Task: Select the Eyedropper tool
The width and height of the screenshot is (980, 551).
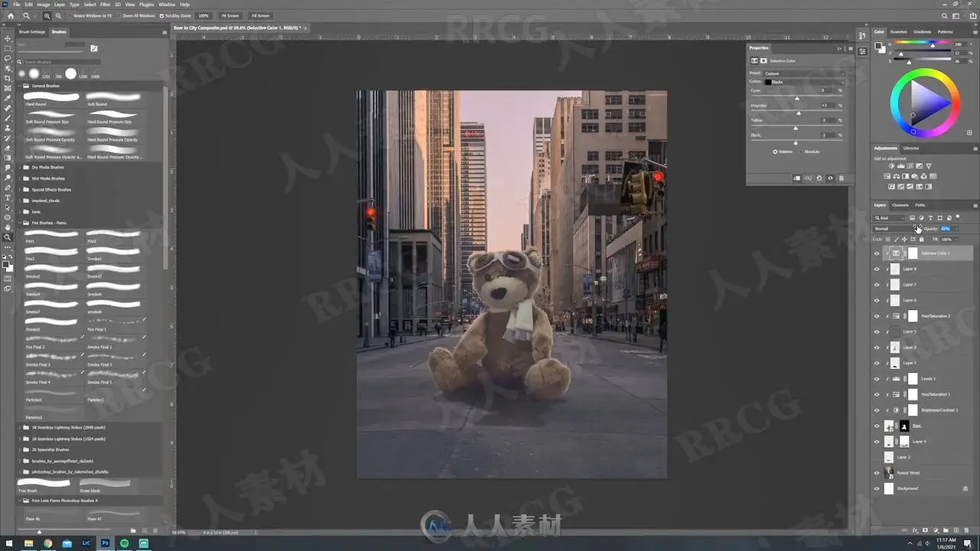Action: click(x=8, y=98)
